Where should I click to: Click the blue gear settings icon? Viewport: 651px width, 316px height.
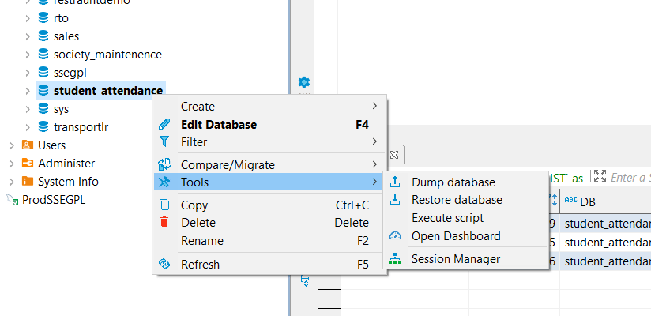(304, 82)
